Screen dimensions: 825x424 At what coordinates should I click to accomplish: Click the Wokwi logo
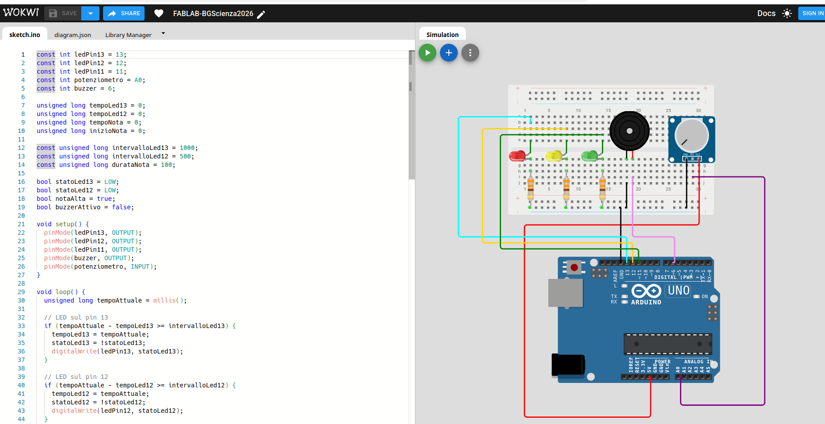point(21,12)
